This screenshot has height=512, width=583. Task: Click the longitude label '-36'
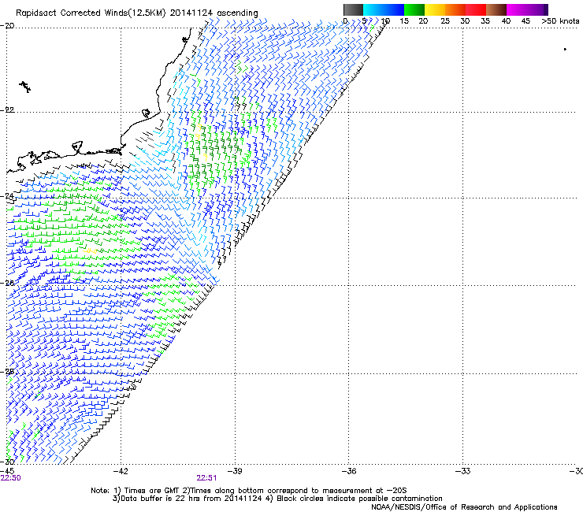point(349,471)
